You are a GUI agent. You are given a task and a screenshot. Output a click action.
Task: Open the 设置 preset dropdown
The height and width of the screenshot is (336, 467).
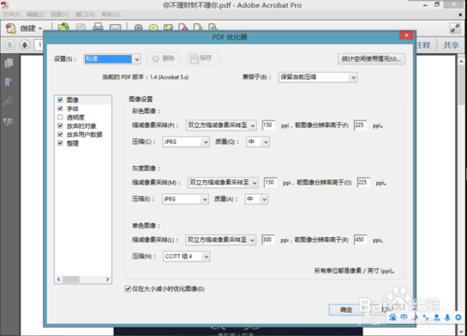(x=112, y=59)
